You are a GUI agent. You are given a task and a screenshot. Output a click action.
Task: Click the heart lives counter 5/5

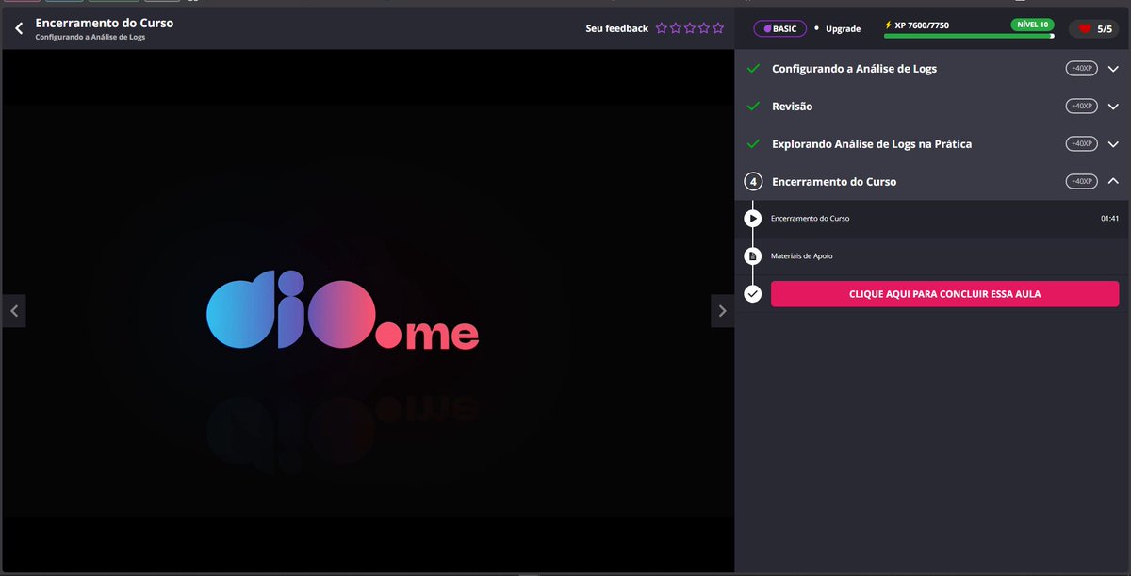point(1094,29)
